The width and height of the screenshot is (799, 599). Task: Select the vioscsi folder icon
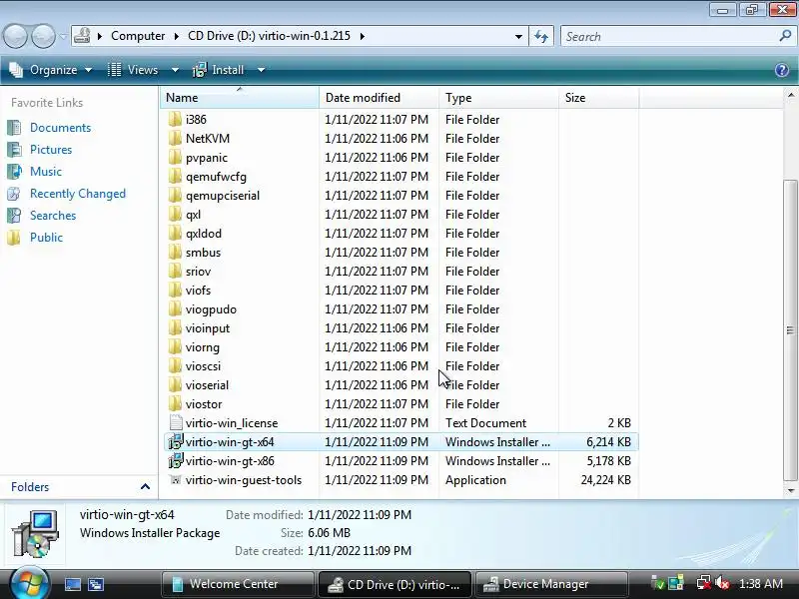pos(175,365)
